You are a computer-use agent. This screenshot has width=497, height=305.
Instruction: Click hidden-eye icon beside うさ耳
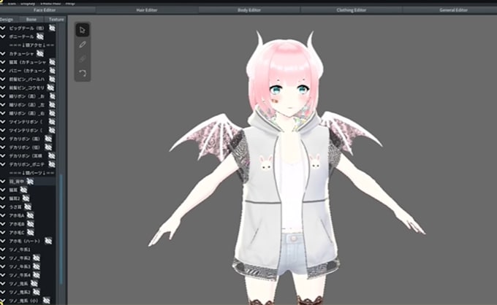coord(28,207)
